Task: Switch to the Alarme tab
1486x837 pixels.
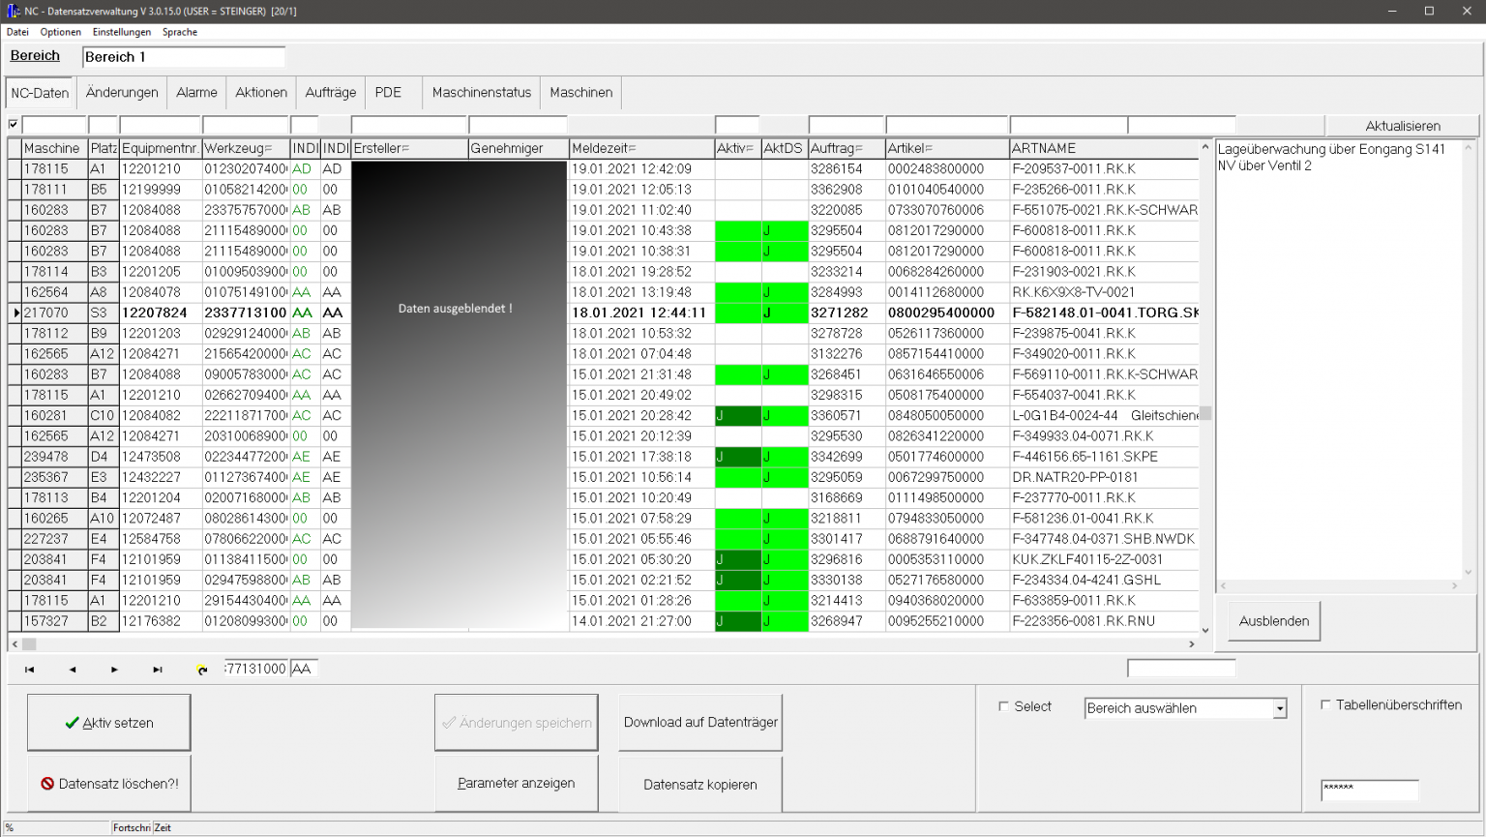Action: point(196,93)
